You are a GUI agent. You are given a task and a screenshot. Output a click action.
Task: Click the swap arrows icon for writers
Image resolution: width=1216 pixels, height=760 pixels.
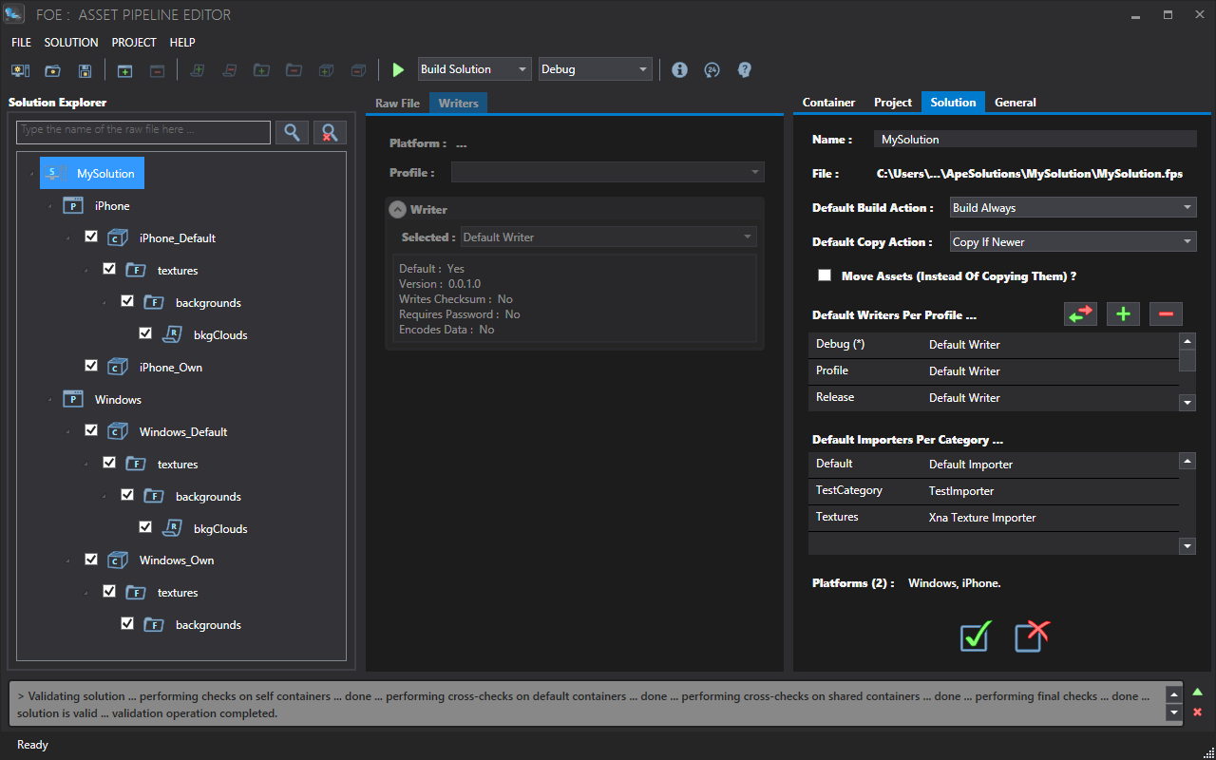[x=1081, y=314]
